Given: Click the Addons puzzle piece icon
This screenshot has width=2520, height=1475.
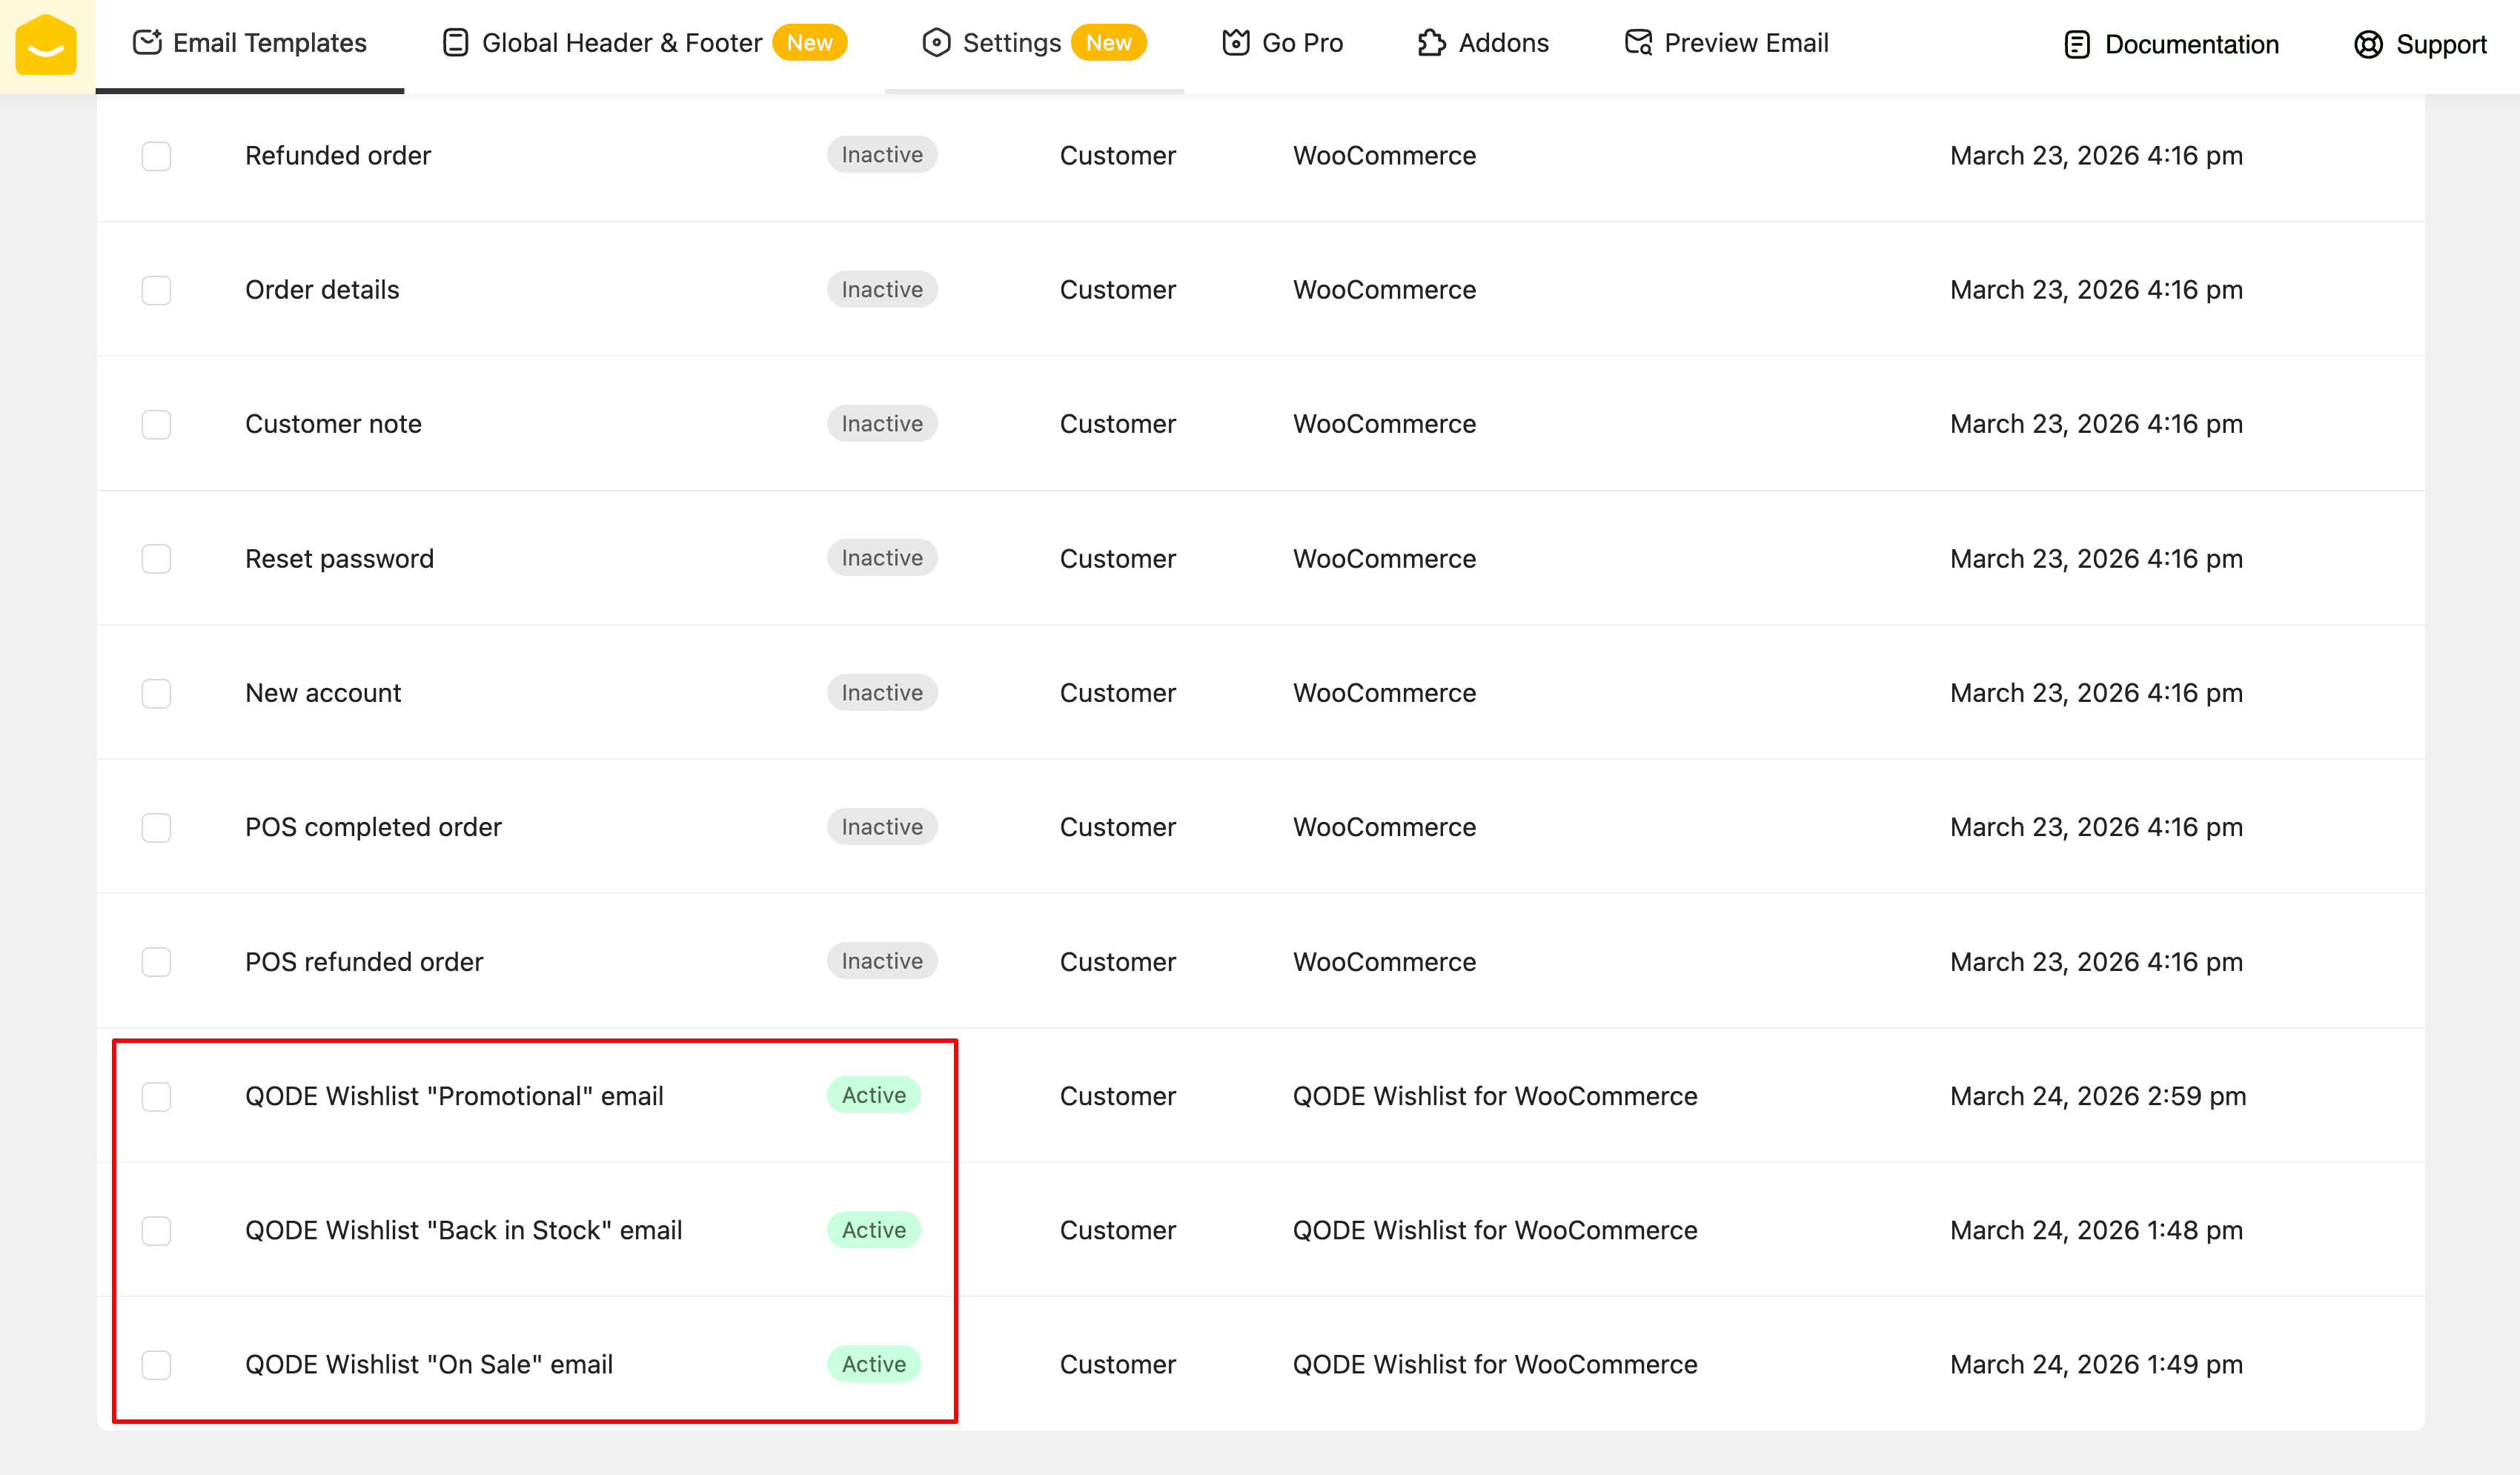Looking at the screenshot, I should coord(1431,42).
